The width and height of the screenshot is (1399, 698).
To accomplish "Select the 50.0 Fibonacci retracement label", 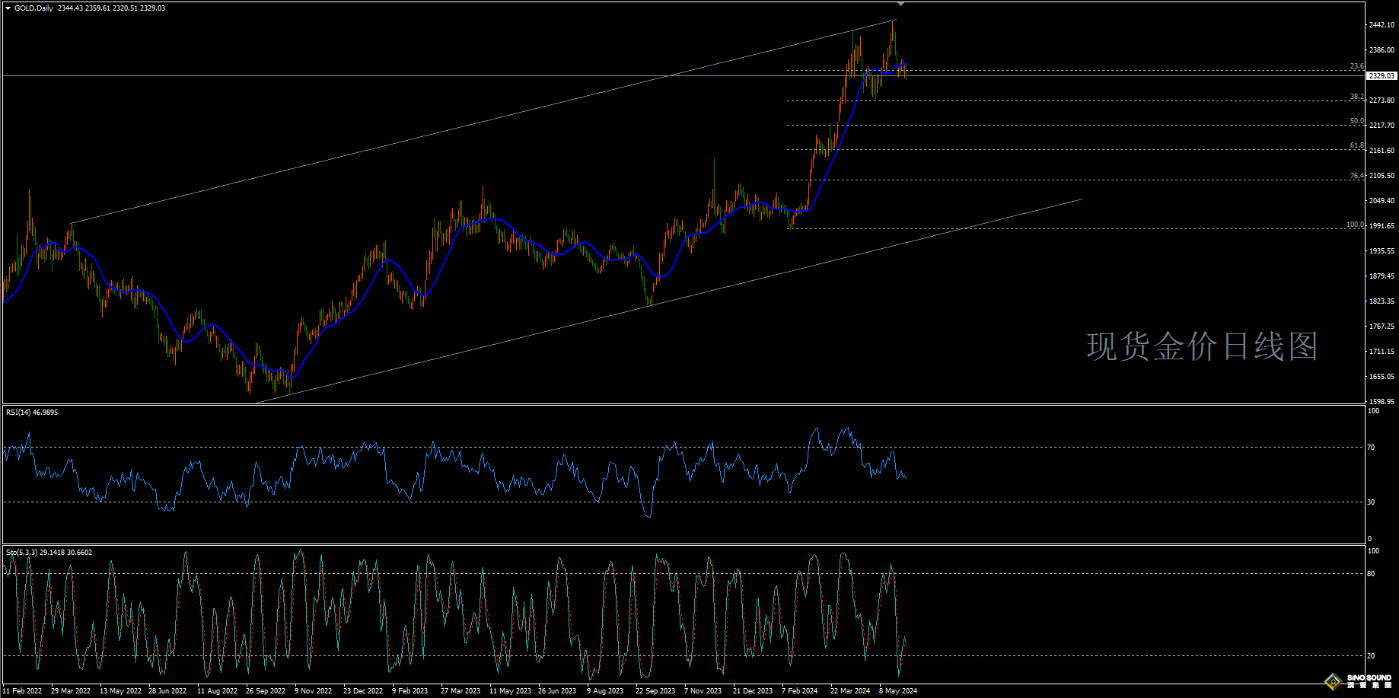I will [1356, 121].
